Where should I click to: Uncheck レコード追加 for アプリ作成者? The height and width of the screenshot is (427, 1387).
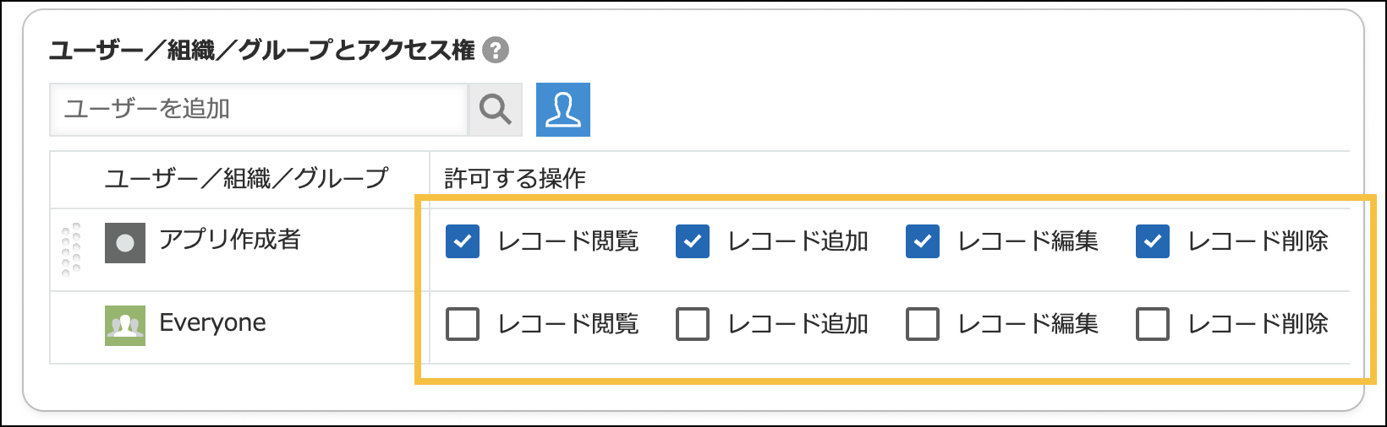pos(693,241)
